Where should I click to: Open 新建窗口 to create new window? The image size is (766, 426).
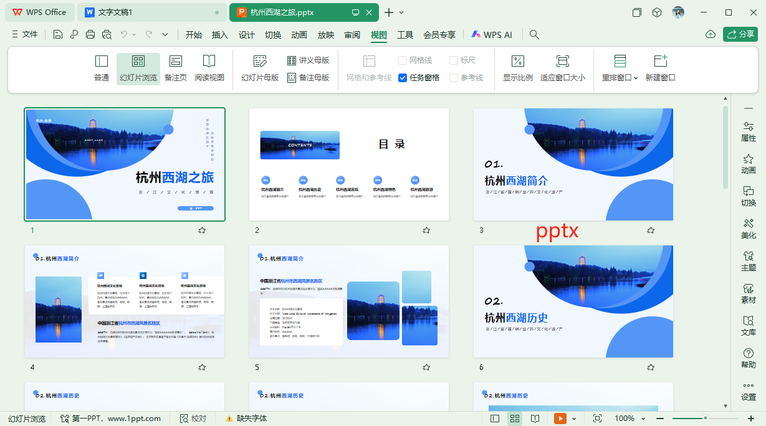pyautogui.click(x=661, y=69)
